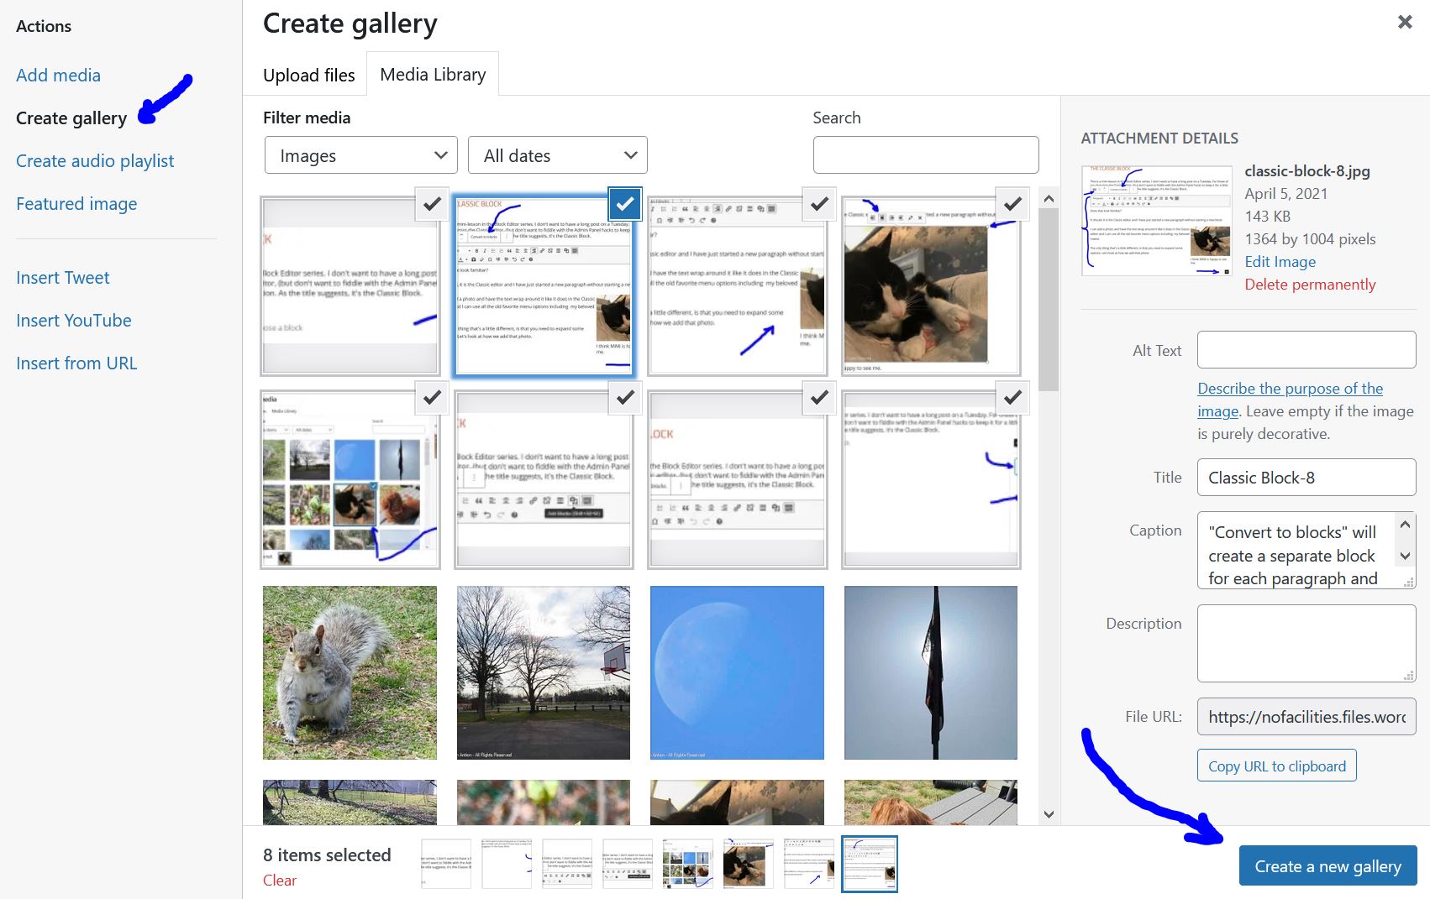
Task: Click the media grid scrollbar down arrow
Action: coord(1049,813)
